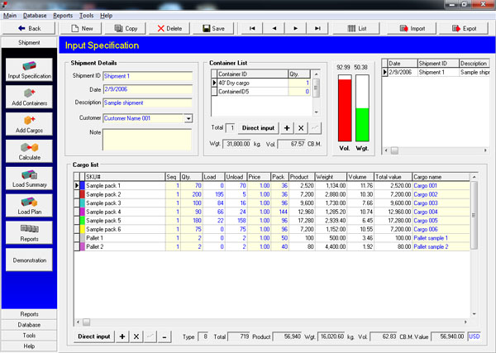
Task: Click the red Vol. gauge bar
Action: tap(345, 108)
